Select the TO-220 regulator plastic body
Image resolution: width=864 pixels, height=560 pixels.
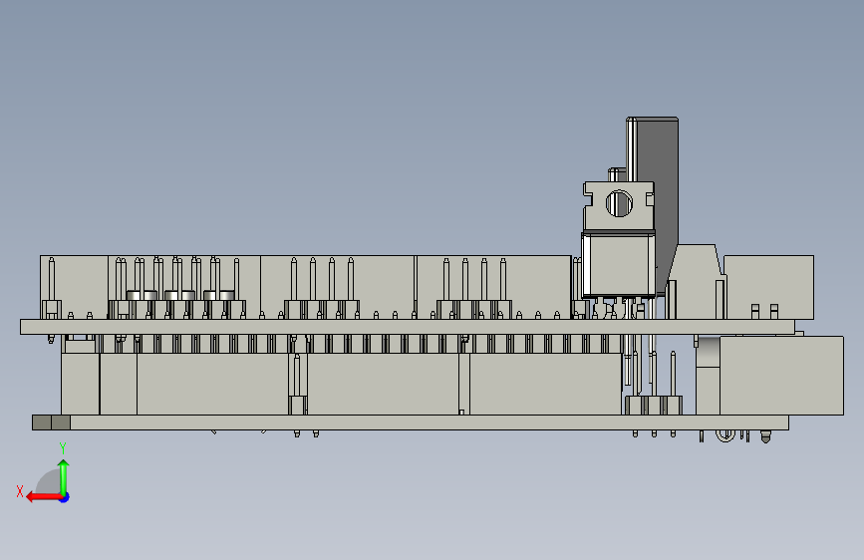click(618, 265)
